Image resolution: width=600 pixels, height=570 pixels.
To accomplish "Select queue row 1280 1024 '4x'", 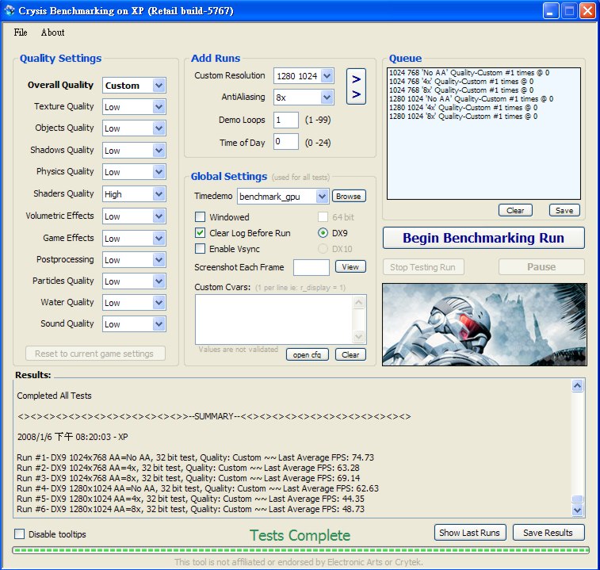I will pos(464,108).
